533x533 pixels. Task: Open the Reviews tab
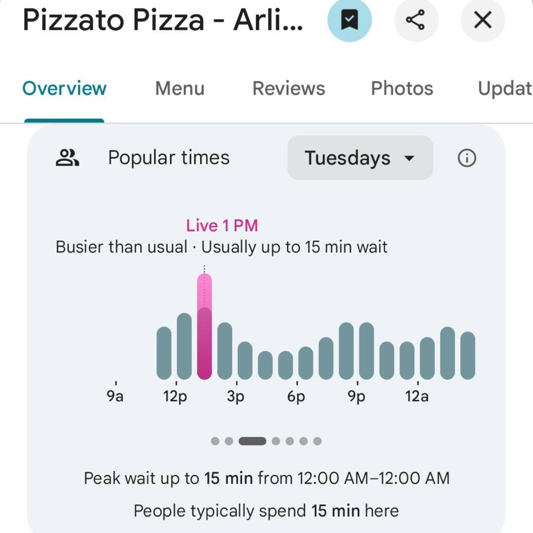(289, 88)
